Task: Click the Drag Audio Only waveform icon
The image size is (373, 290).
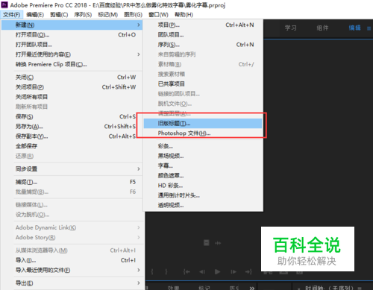Action: (218, 243)
